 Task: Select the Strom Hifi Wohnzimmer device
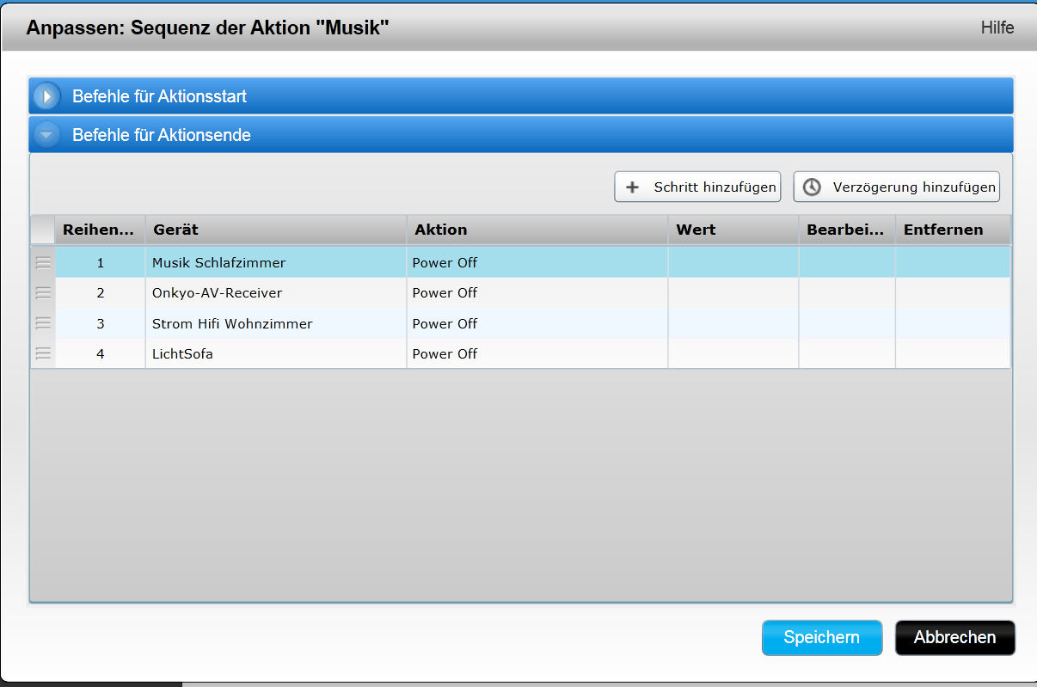[232, 323]
